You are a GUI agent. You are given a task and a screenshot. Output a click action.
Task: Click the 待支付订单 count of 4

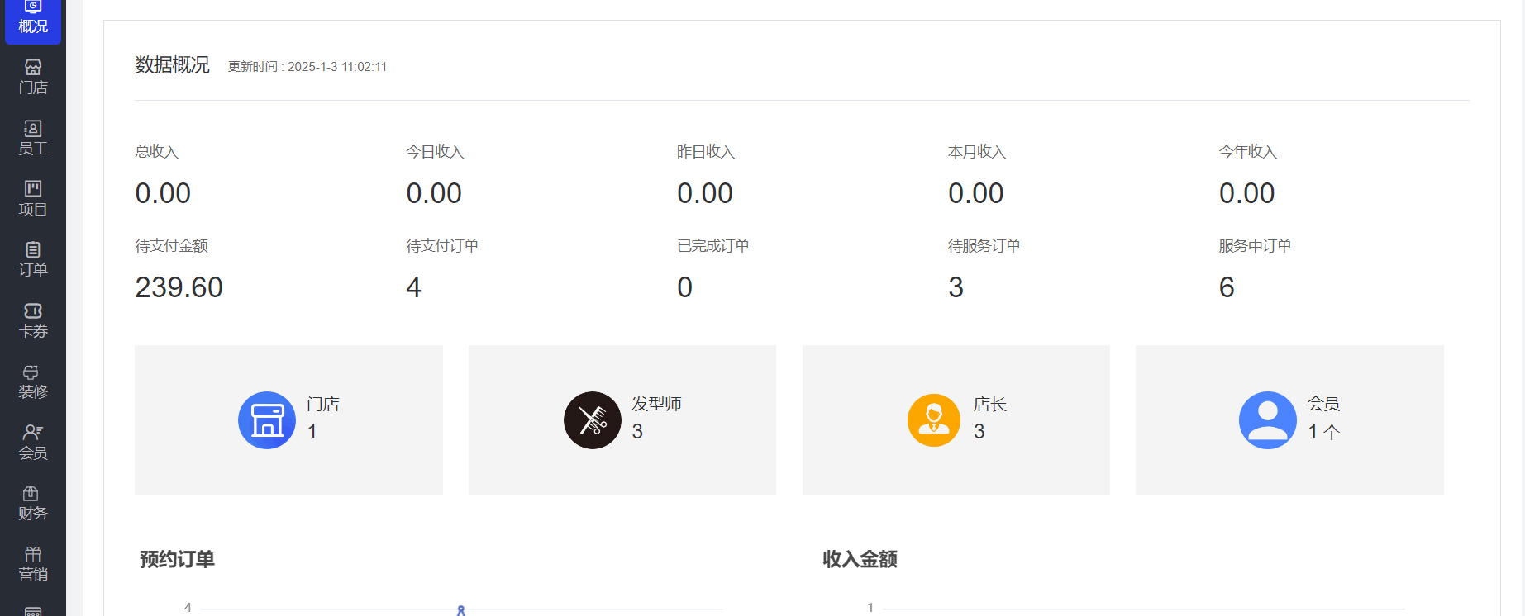[413, 287]
